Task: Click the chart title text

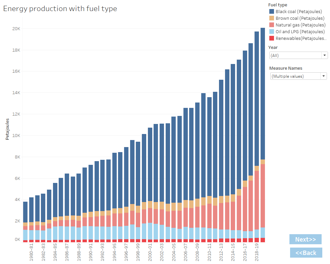Action: pos(60,9)
